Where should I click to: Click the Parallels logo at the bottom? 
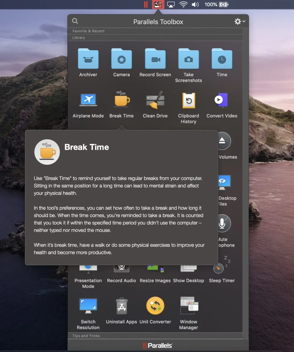(158, 345)
